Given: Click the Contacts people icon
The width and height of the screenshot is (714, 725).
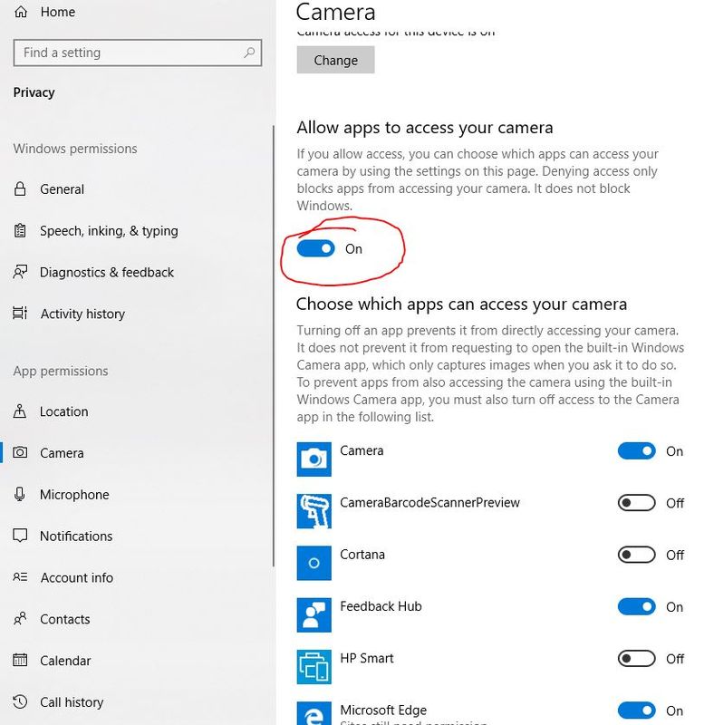Looking at the screenshot, I should tap(20, 619).
